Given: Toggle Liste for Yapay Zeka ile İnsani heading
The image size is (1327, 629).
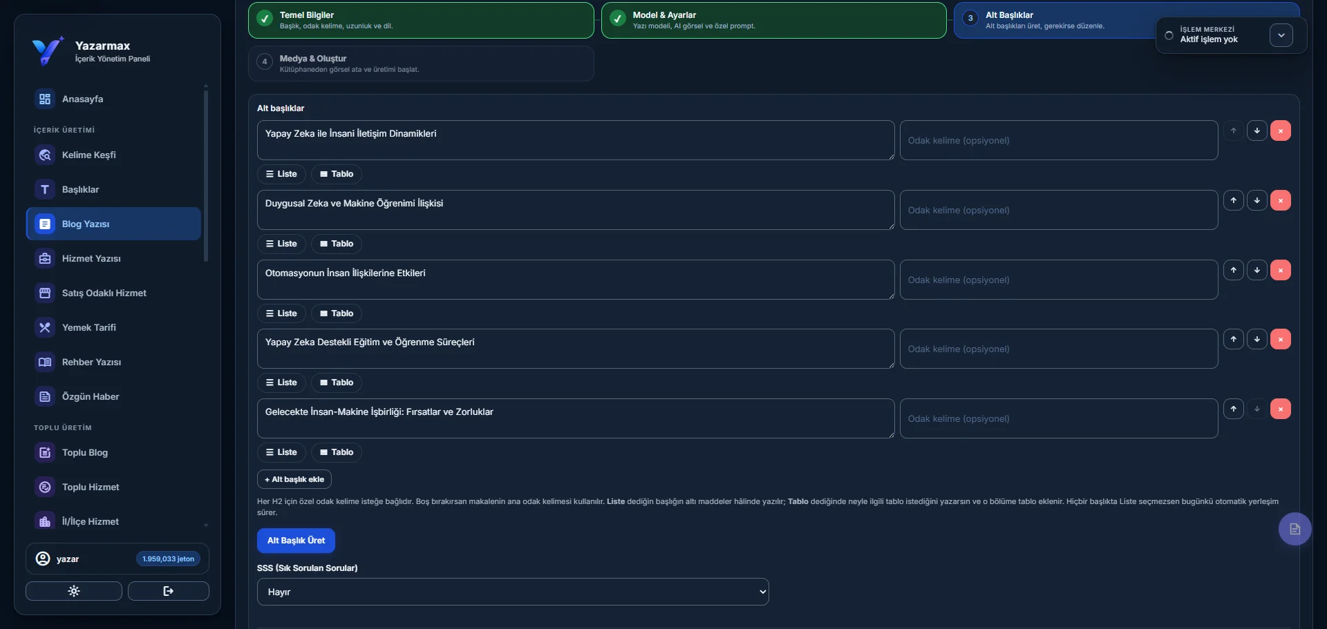Looking at the screenshot, I should point(281,174).
